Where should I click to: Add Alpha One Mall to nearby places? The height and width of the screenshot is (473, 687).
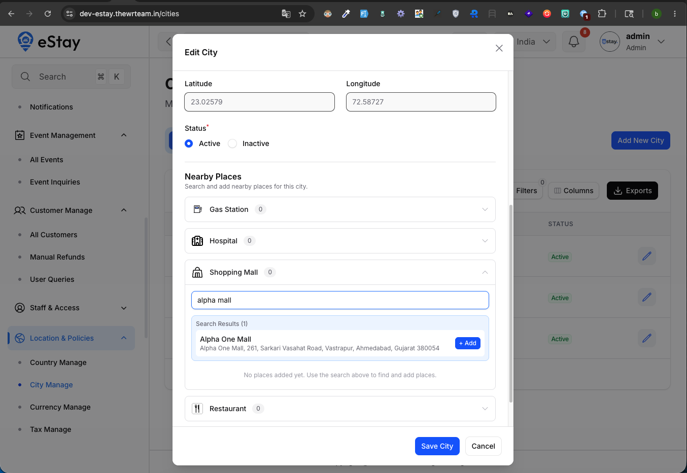click(468, 343)
